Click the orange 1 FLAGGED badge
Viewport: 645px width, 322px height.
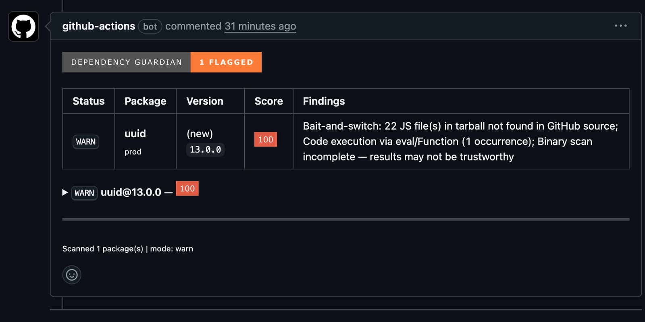pyautogui.click(x=226, y=62)
